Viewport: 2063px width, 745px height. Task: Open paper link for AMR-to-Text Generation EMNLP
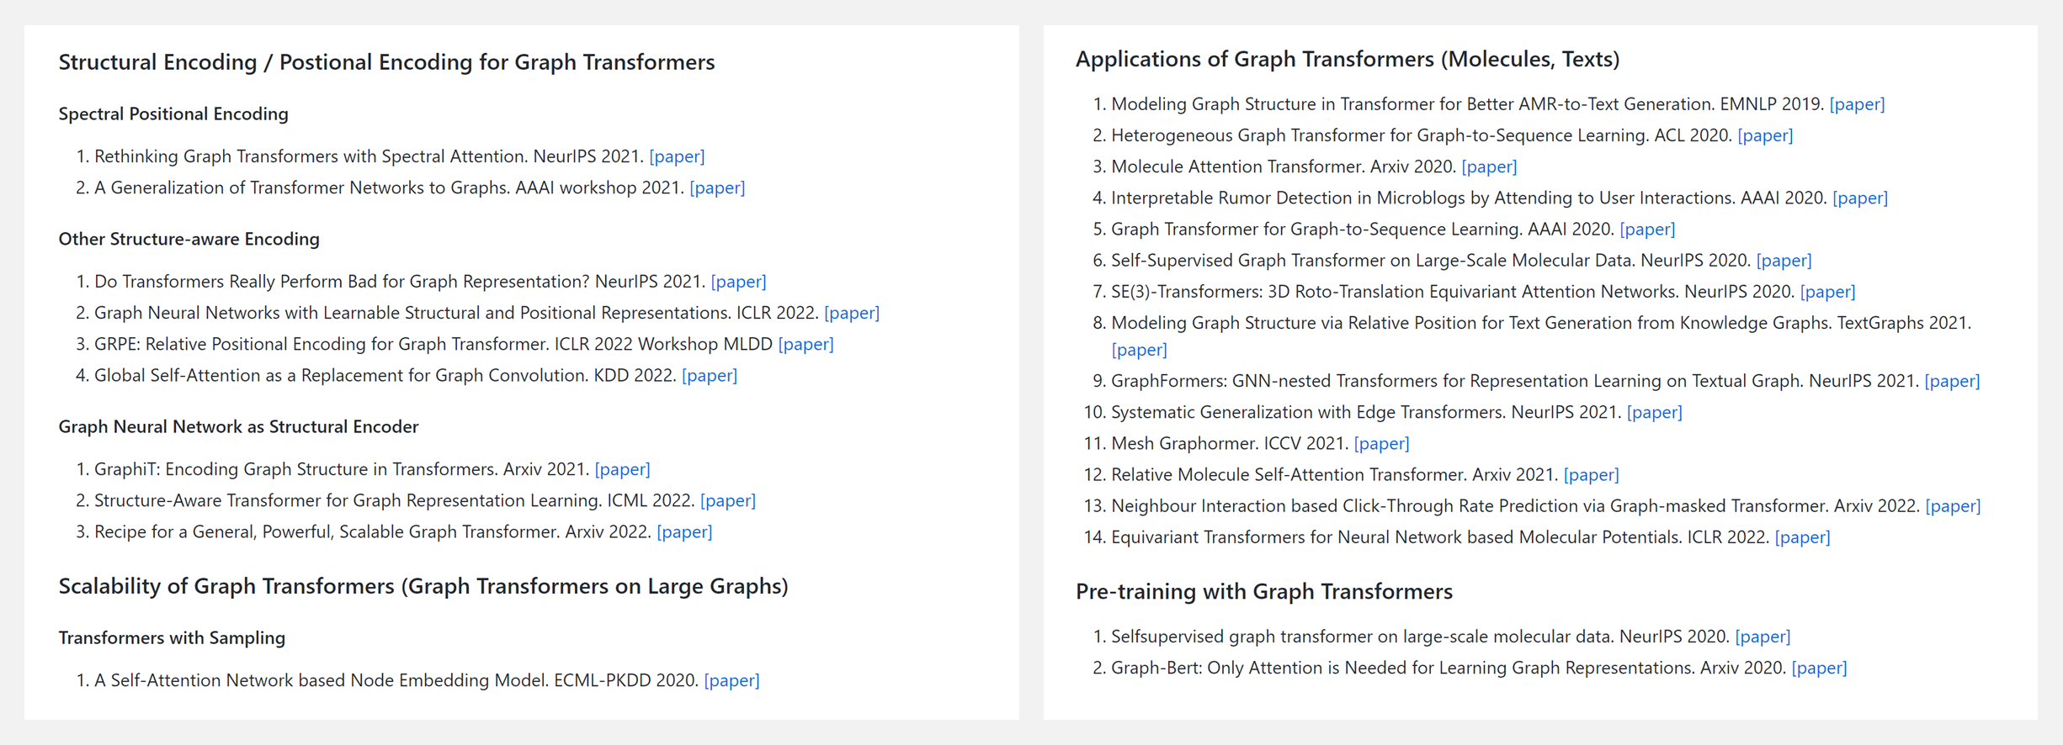[1857, 104]
